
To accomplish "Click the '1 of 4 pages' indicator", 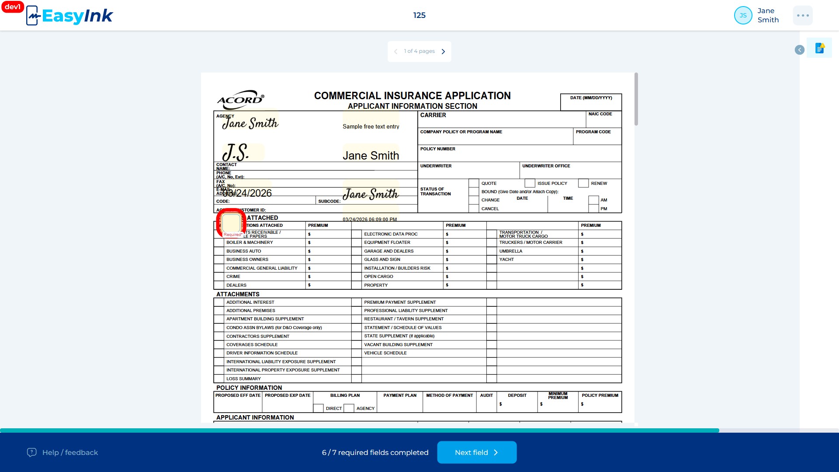I will (x=419, y=51).
